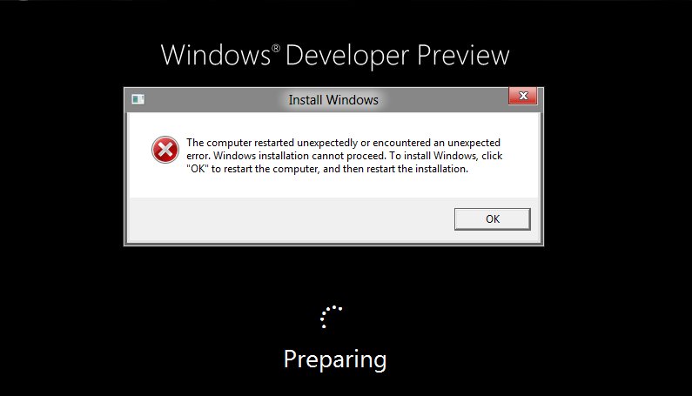Click empty title bar space before close button
692x396 pixels.
click(x=443, y=100)
